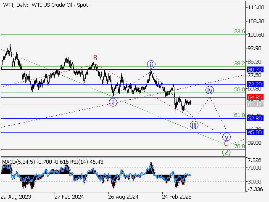269x202 pixels.
Task: Click the red wave C label
Action: point(226,144)
